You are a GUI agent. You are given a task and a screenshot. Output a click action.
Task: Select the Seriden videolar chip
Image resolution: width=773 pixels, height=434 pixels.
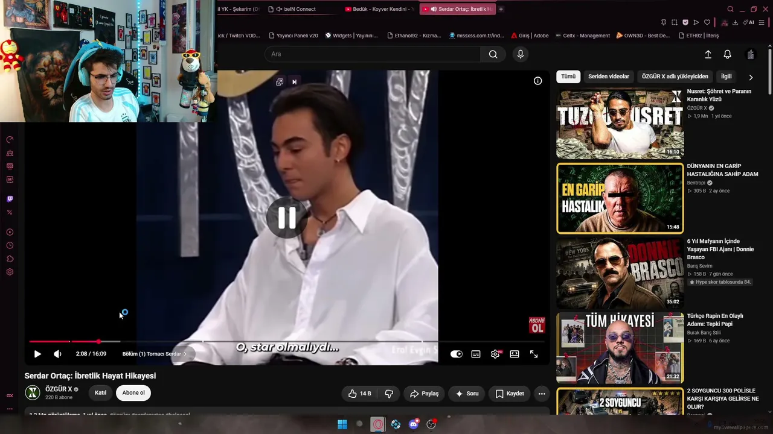[x=609, y=77]
